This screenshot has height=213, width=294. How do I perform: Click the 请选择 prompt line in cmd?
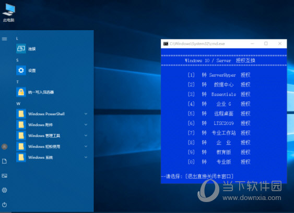coord(197,176)
